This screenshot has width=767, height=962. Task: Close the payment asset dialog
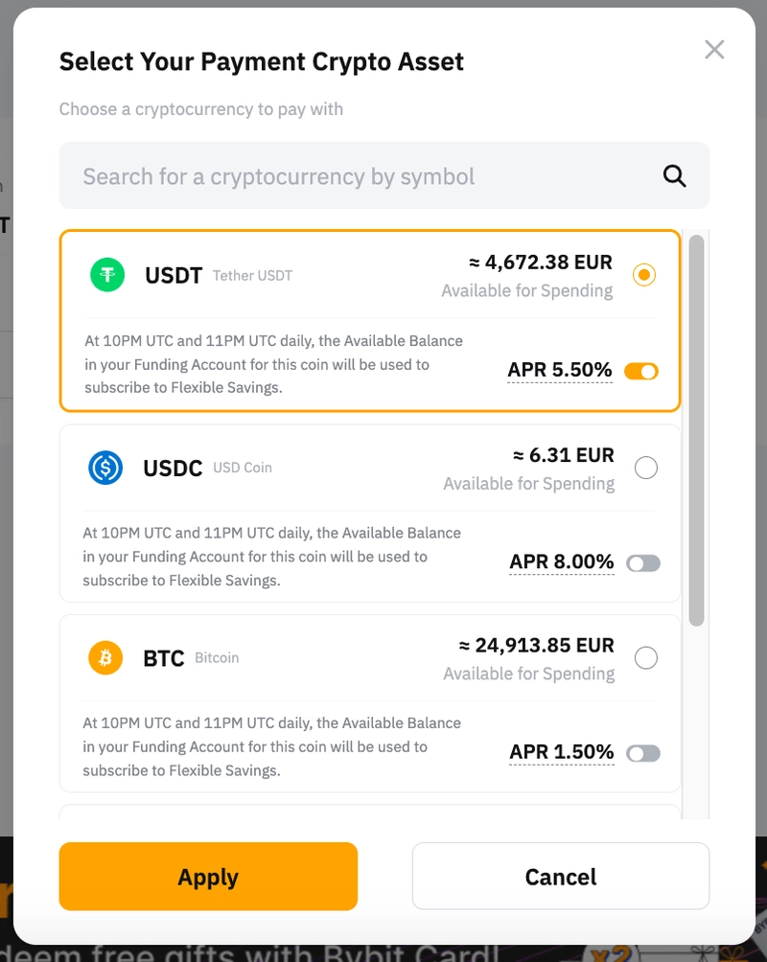[714, 50]
